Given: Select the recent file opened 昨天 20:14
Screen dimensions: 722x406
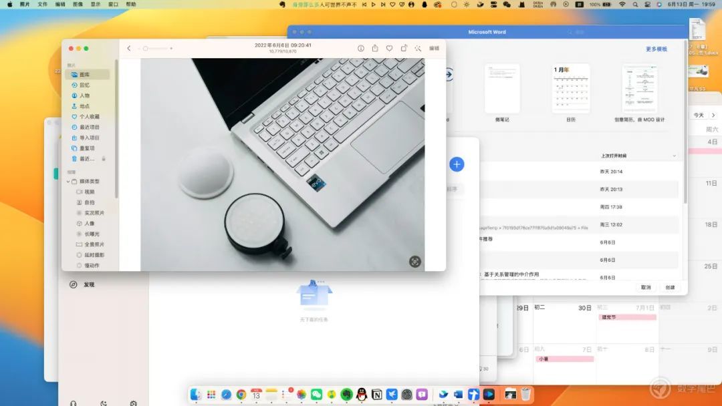Looking at the screenshot, I should click(579, 172).
